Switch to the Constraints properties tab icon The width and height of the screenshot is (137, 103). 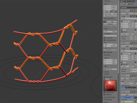tap(134, 1)
